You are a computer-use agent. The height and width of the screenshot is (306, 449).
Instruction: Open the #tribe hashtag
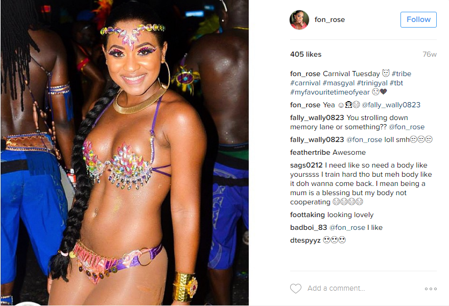(x=401, y=74)
